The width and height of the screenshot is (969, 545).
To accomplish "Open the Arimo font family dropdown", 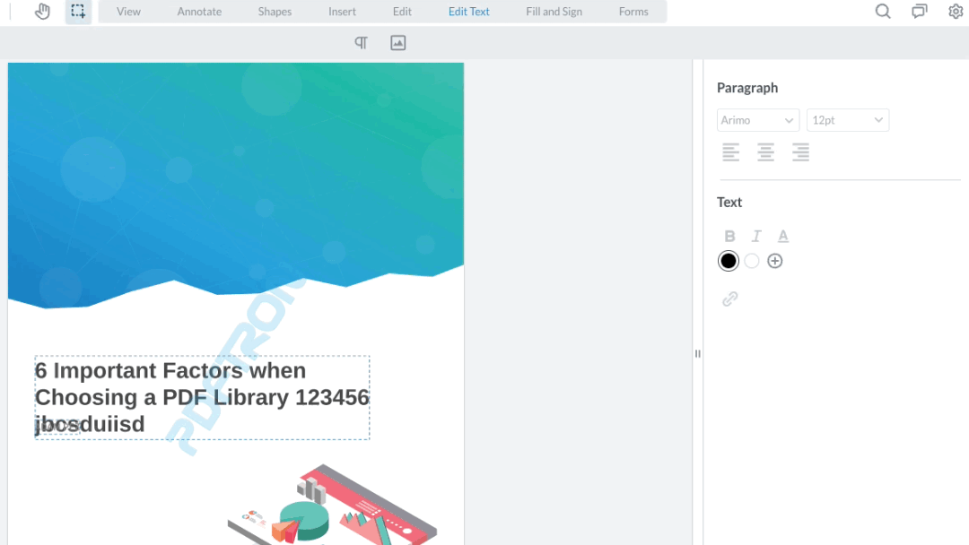I will pos(757,119).
